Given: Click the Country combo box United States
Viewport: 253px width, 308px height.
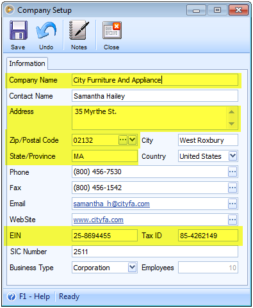Looking at the screenshot, I should click(x=208, y=156).
